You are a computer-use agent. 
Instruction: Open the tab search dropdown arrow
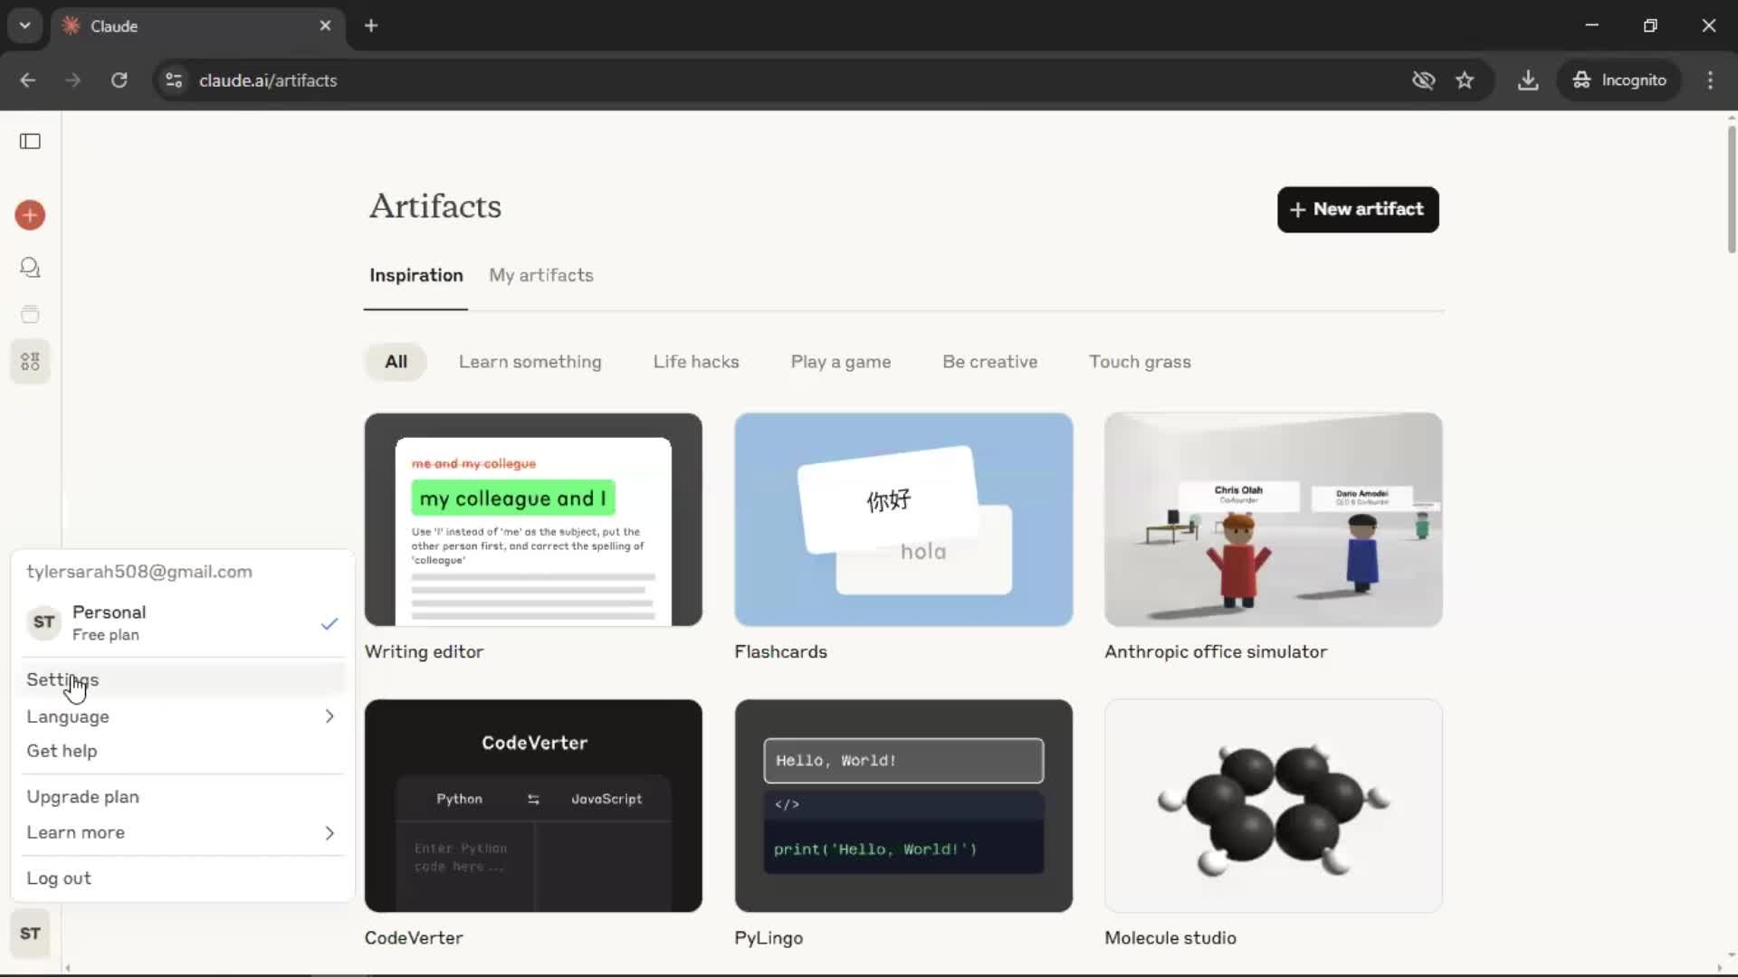point(25,25)
